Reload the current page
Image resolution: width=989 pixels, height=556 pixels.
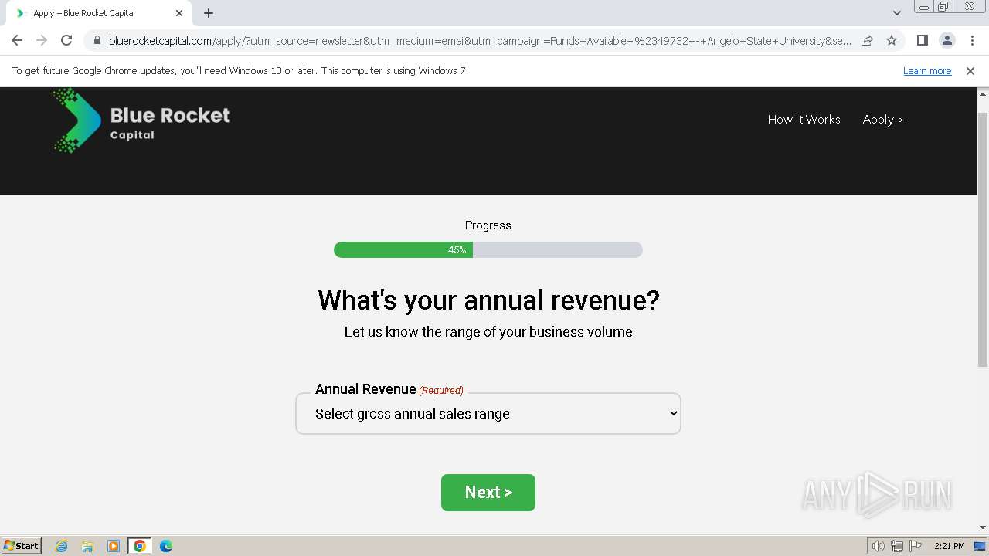click(66, 40)
